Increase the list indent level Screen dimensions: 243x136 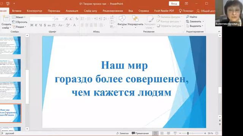click(100, 19)
